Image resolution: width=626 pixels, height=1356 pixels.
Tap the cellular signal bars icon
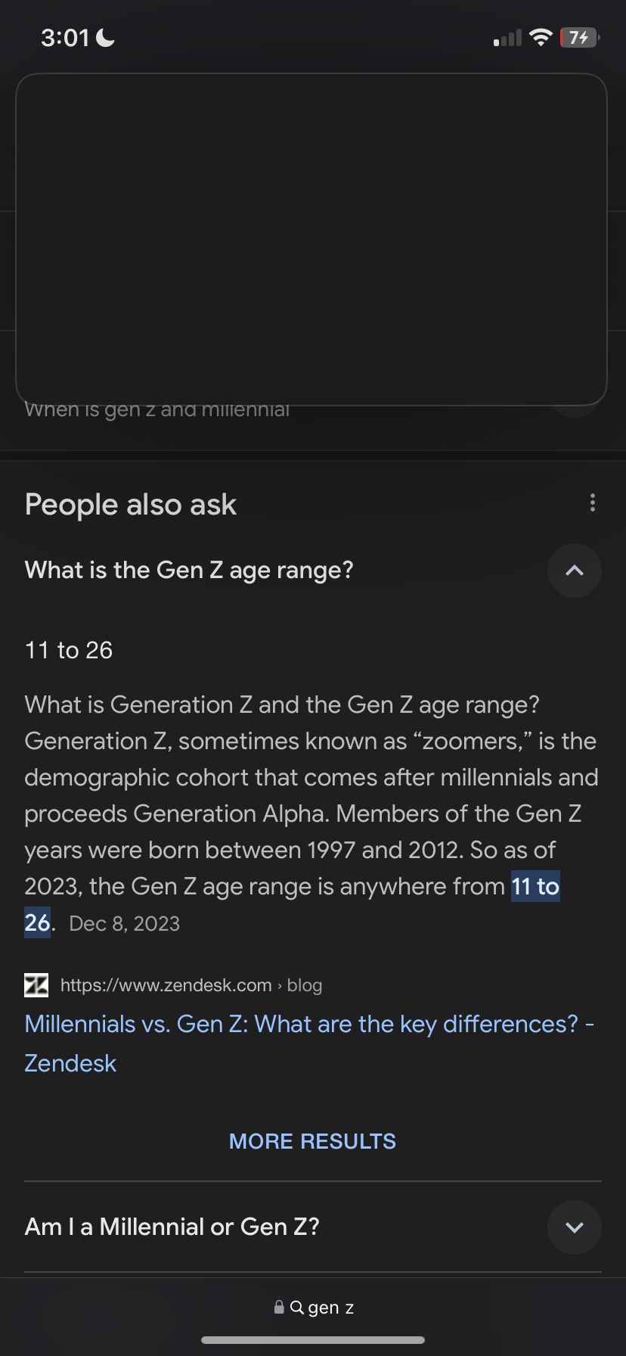[x=507, y=38]
